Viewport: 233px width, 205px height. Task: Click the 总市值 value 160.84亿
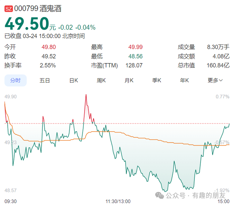(218, 65)
